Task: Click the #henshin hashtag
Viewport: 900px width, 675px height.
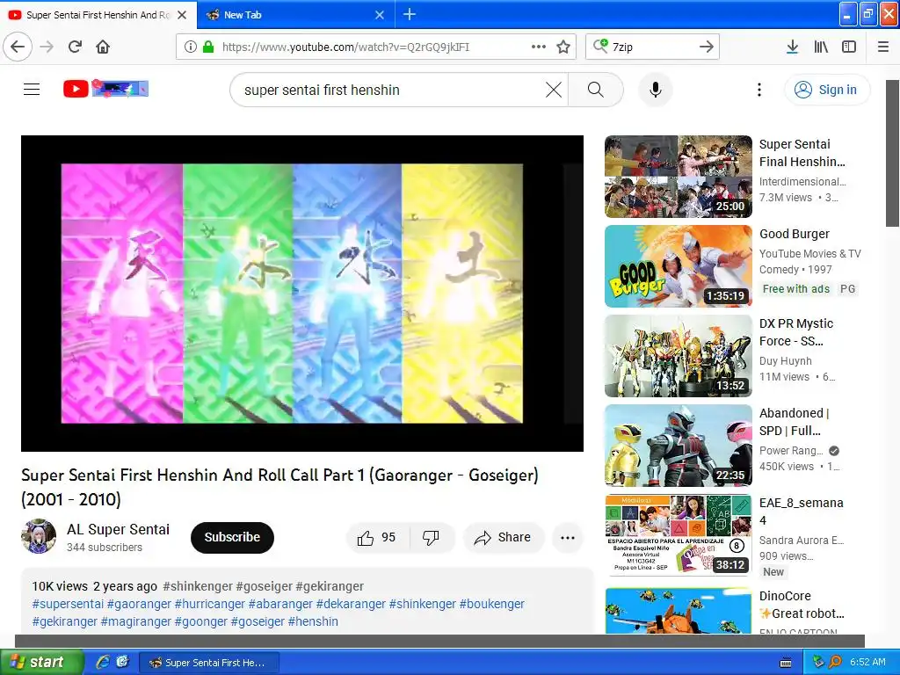Action: click(313, 621)
